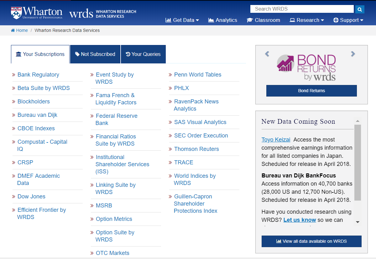Open DMEF Academic Data
The image size is (376, 259).
[x=39, y=179]
